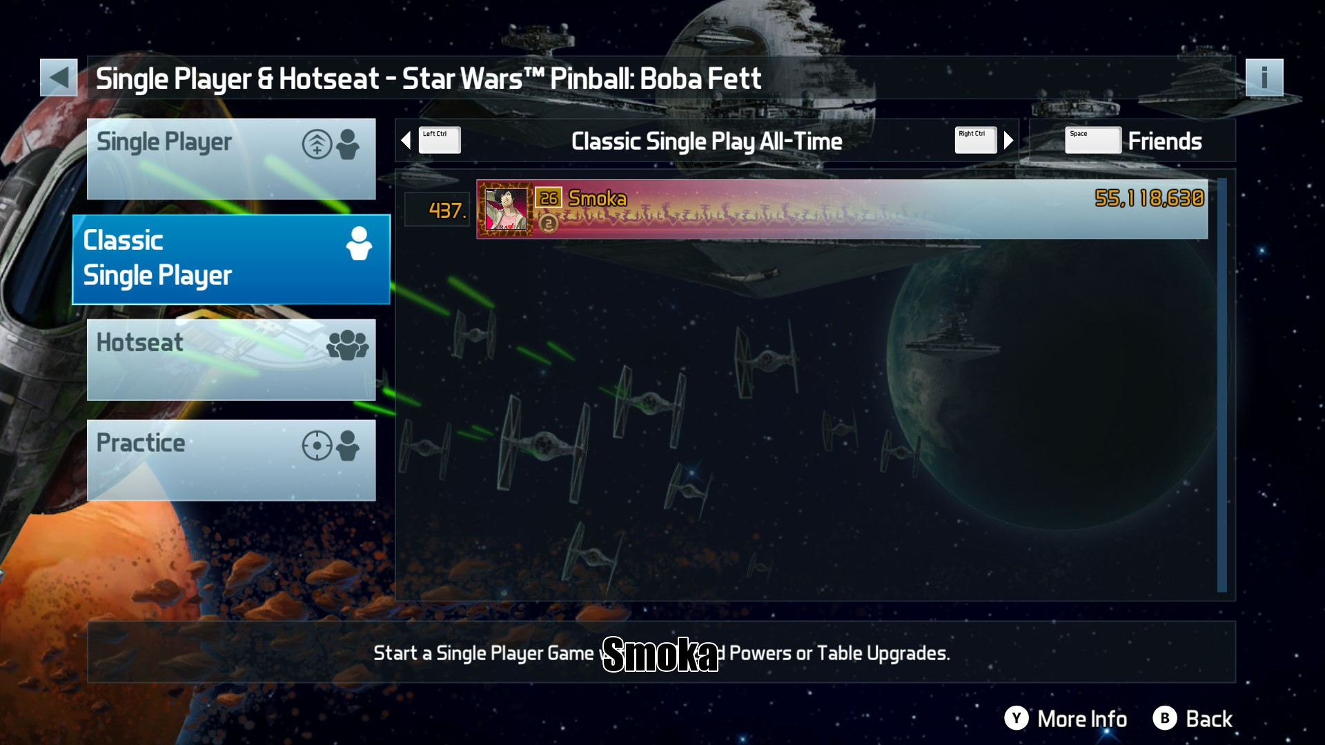Click the crosshair target icon on Practice

tap(317, 445)
